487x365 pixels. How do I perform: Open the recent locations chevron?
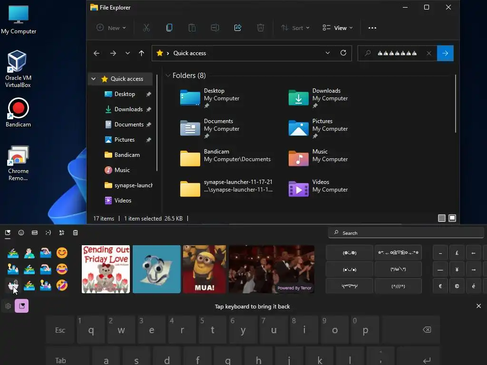(127, 53)
